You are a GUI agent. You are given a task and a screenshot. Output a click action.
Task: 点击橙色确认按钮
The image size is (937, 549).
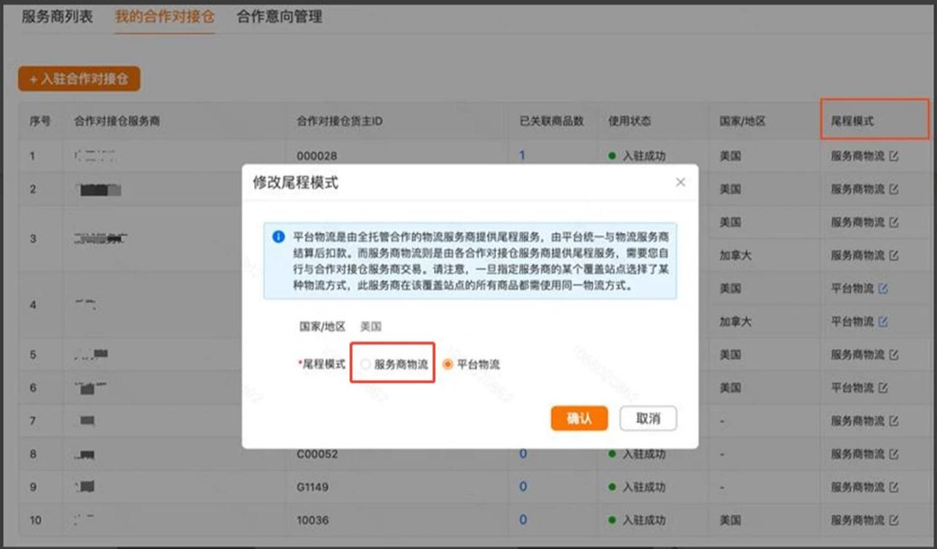tap(579, 419)
